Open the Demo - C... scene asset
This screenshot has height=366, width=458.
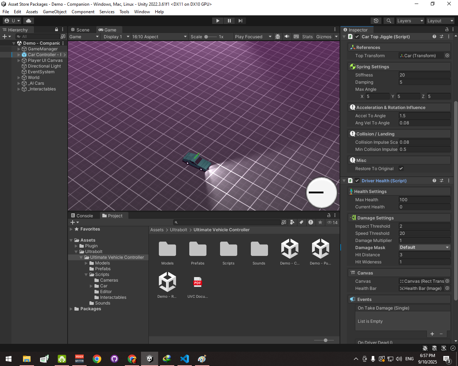(x=290, y=252)
